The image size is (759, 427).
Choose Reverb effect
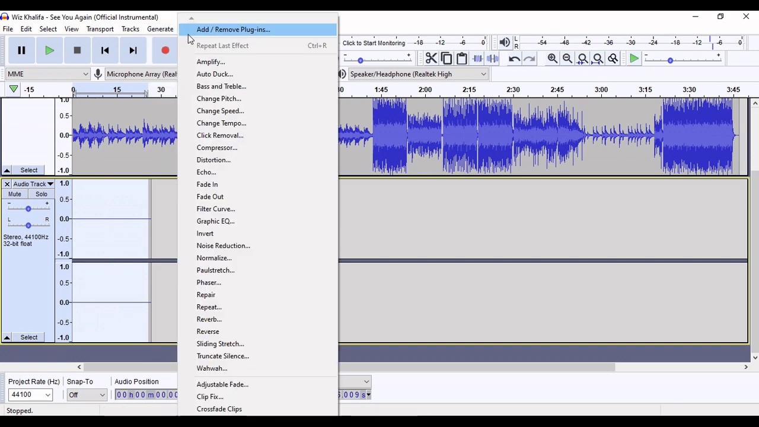coord(258,319)
